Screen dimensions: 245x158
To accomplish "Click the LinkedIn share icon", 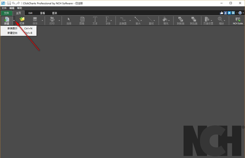I will point(233,13).
